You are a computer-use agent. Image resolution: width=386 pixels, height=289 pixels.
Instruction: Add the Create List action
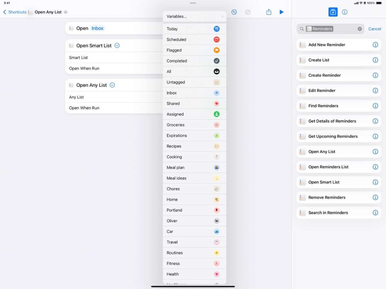(x=339, y=60)
